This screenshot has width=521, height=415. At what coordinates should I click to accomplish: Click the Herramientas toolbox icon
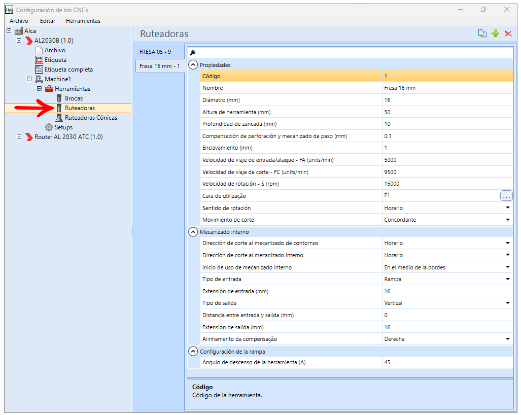[49, 89]
